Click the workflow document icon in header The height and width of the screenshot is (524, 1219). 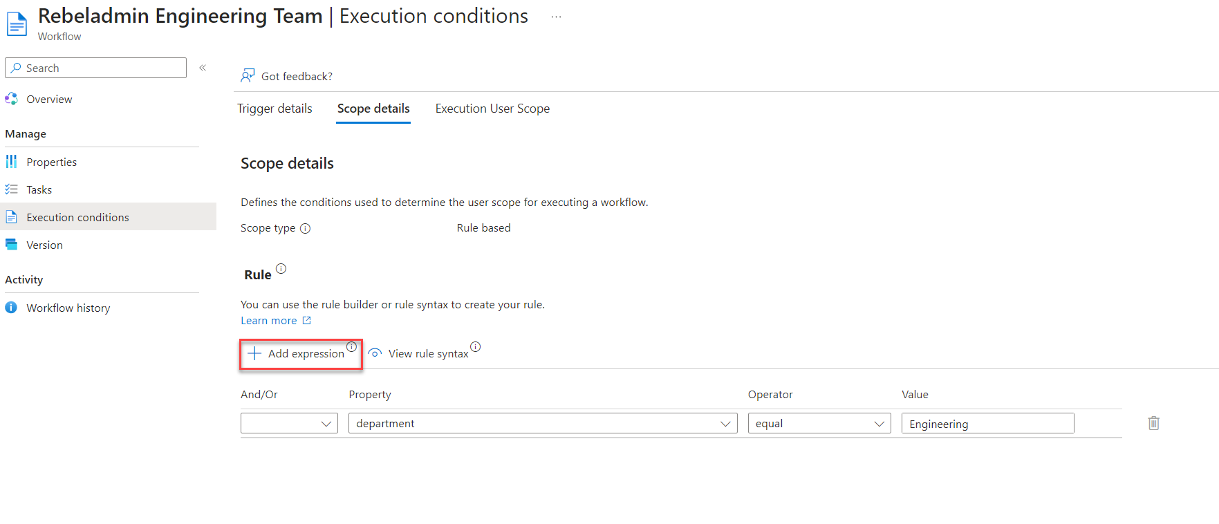(x=17, y=24)
